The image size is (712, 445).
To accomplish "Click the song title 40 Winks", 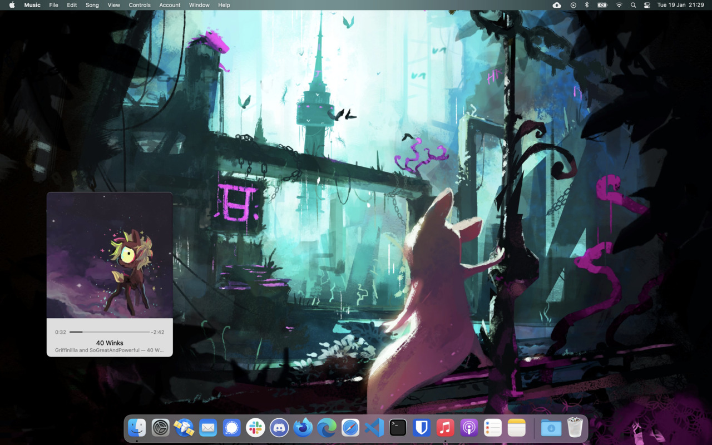I will tap(110, 343).
